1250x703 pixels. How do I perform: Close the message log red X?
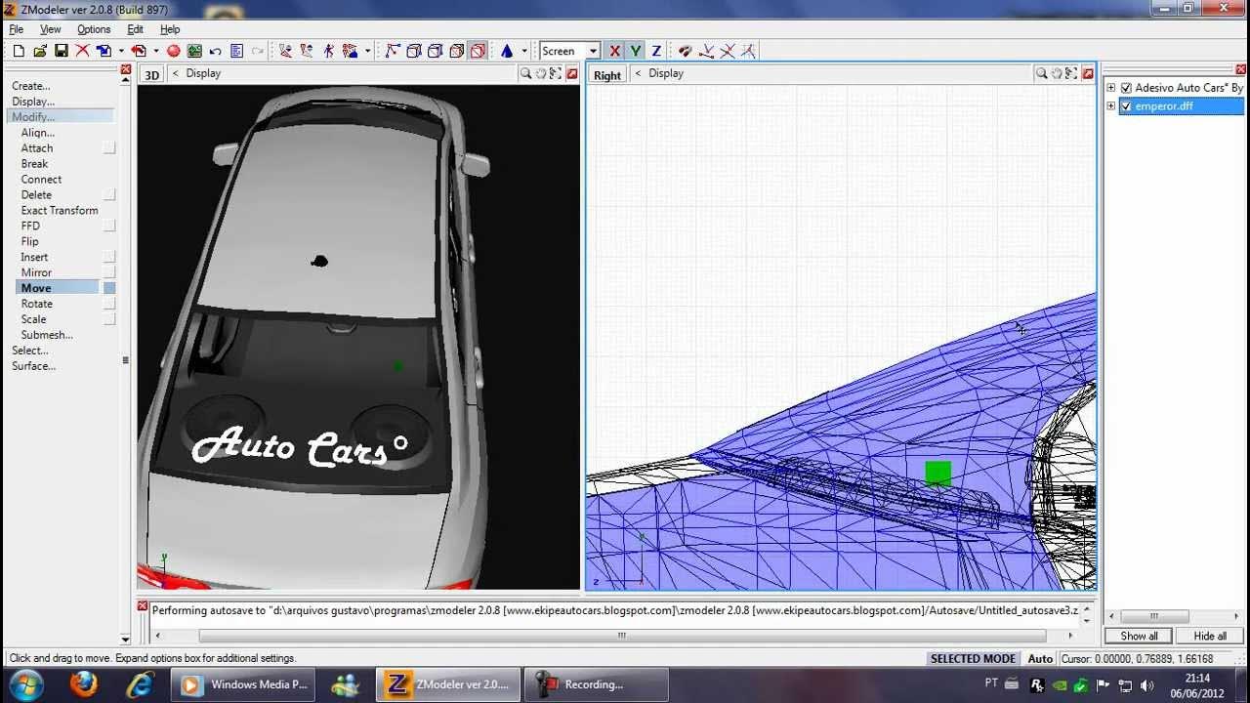tap(143, 607)
